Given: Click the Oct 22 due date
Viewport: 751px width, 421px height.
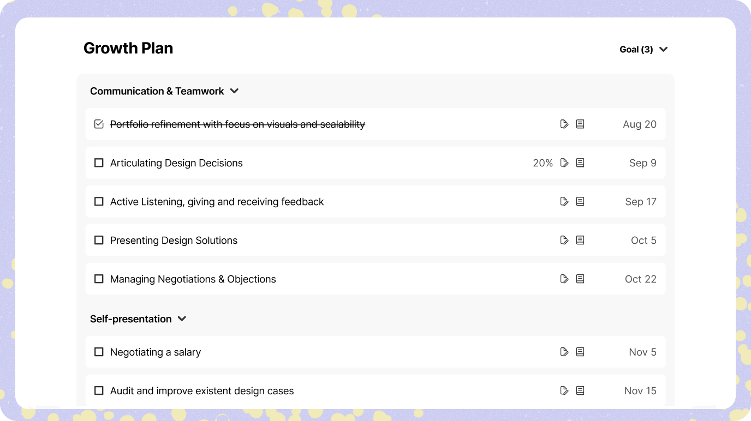Looking at the screenshot, I should 640,279.
